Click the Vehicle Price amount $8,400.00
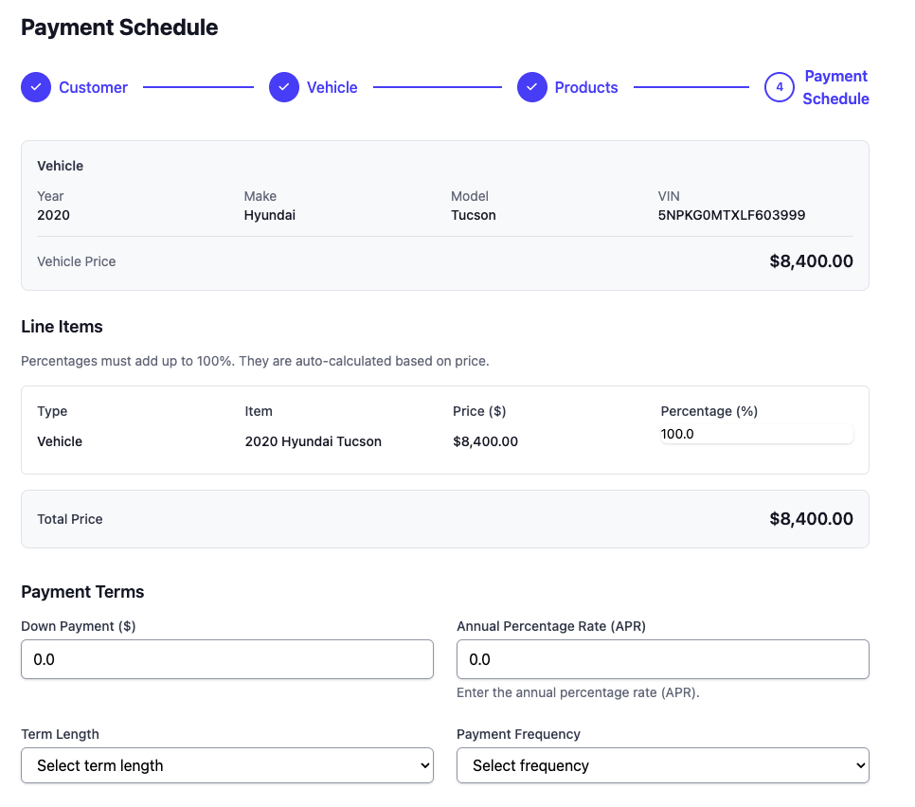Viewport: 915px width, 807px height. pyautogui.click(x=811, y=260)
